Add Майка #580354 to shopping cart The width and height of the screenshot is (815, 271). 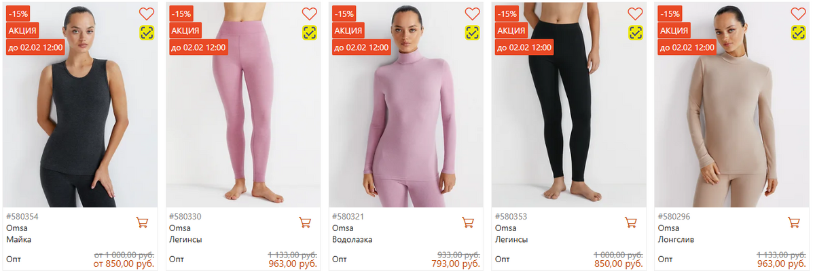coord(143,222)
